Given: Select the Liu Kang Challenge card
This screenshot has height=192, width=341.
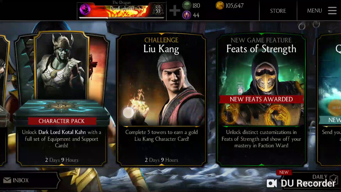Looking at the screenshot, I should pos(161,100).
